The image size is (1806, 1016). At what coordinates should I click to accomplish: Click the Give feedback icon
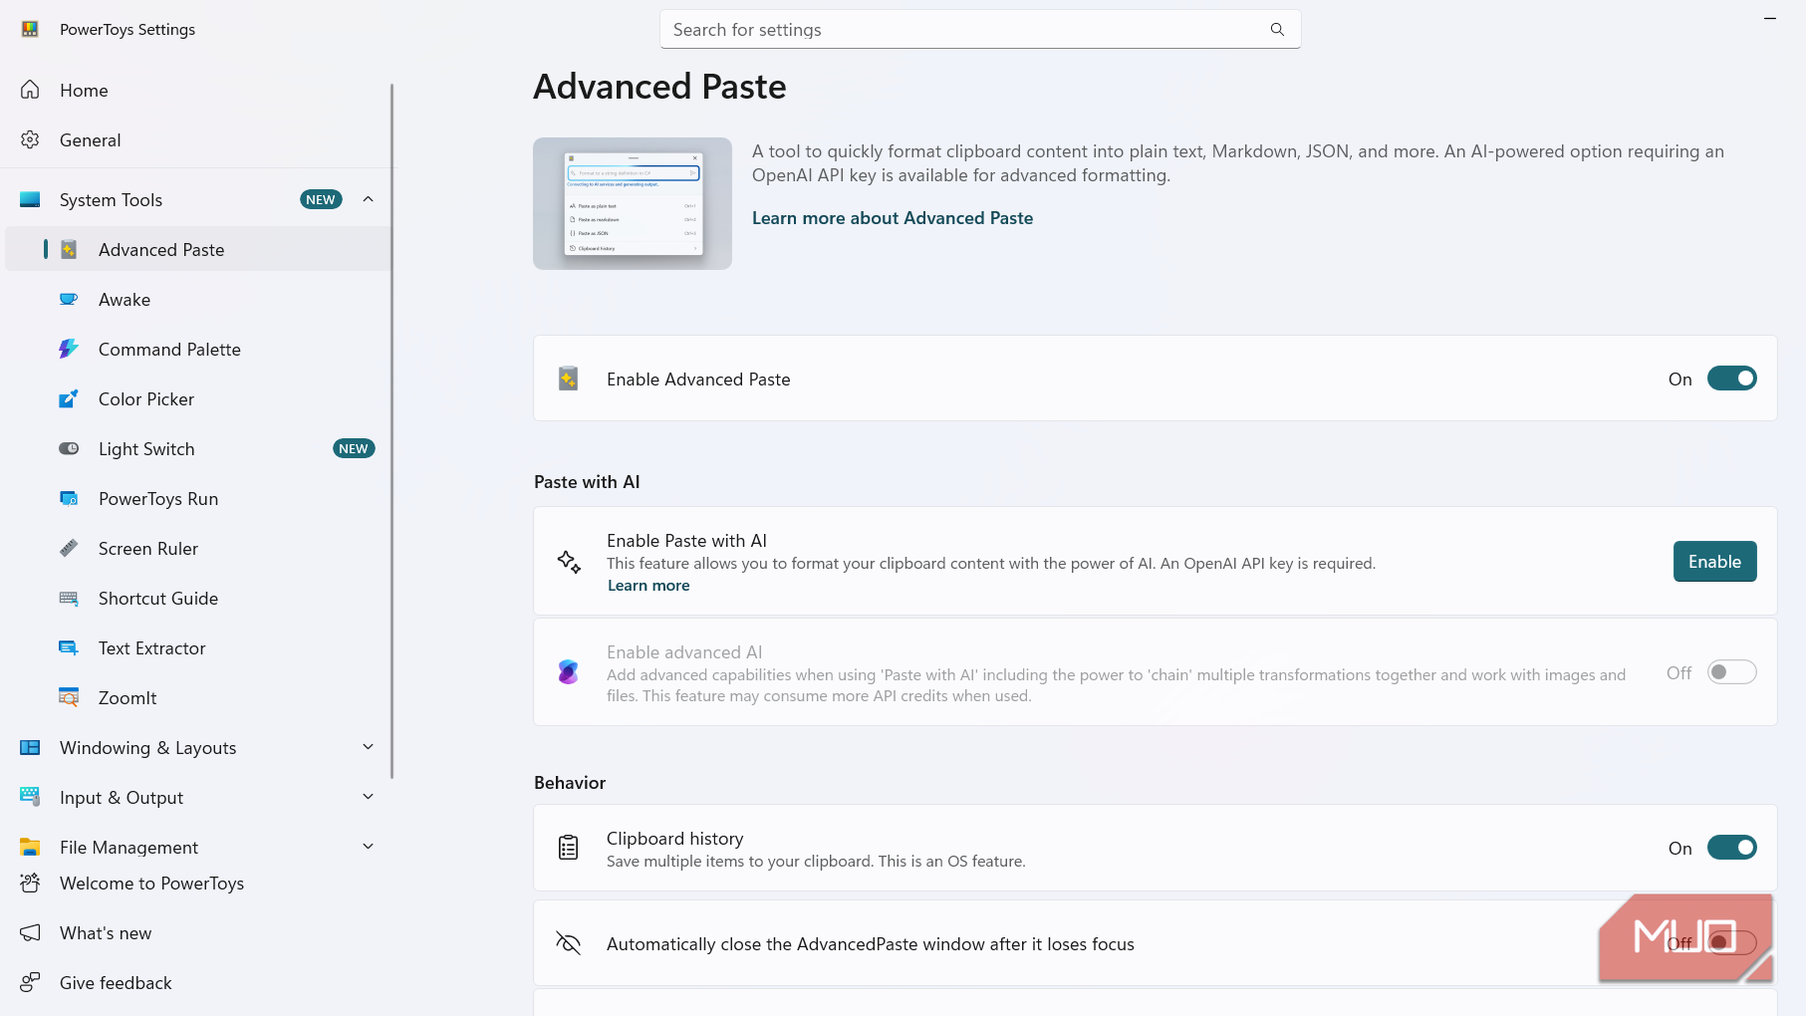point(30,982)
